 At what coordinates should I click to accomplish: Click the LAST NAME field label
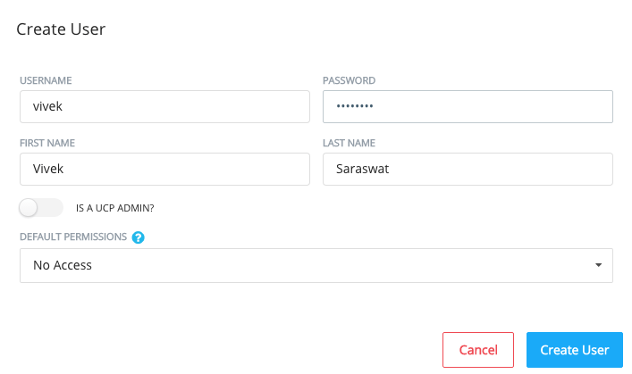[x=349, y=143]
